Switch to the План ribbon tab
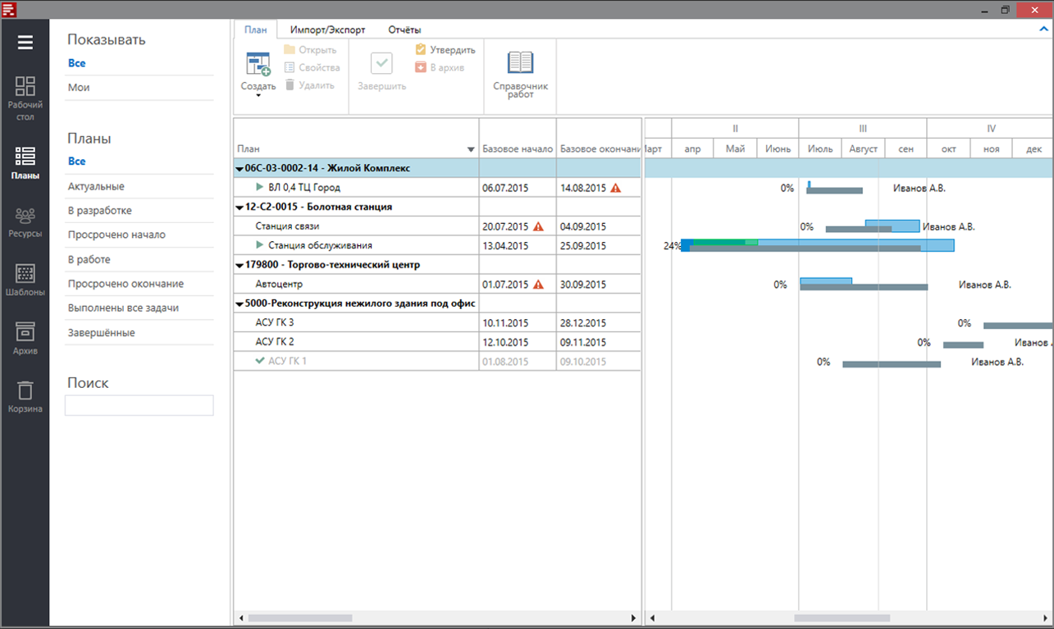 [x=255, y=30]
